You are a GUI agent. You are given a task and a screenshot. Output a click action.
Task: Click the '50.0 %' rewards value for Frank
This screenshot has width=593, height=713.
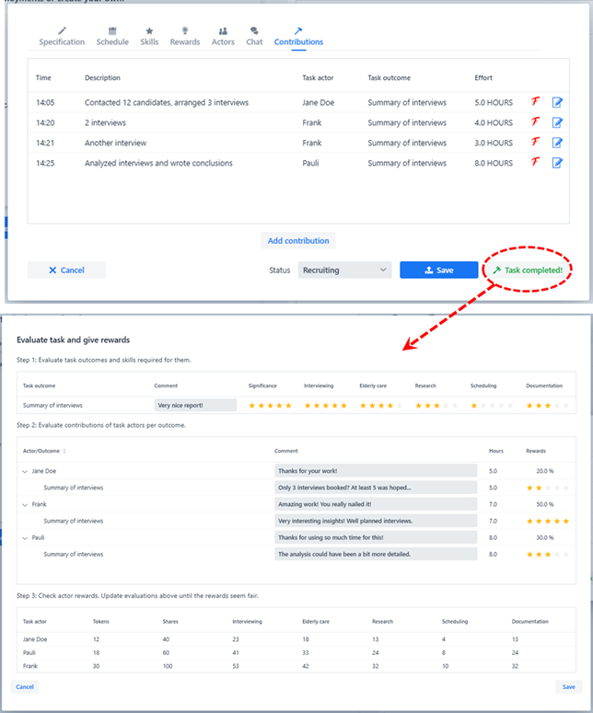(x=545, y=504)
